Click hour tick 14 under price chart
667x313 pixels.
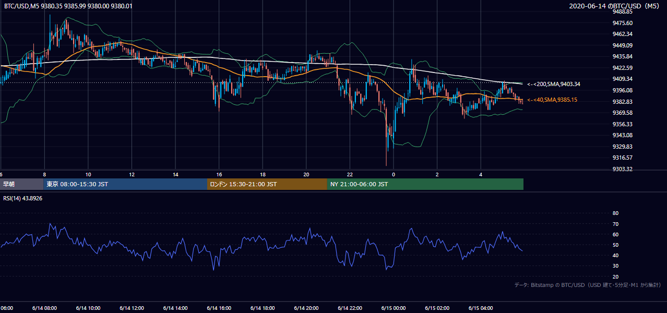click(175, 175)
